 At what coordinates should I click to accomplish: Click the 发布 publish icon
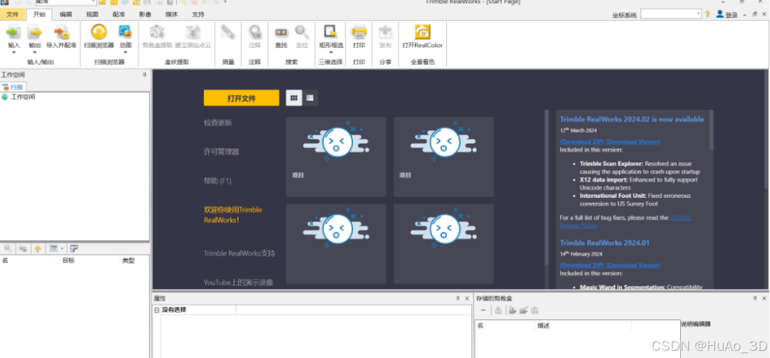point(386,32)
